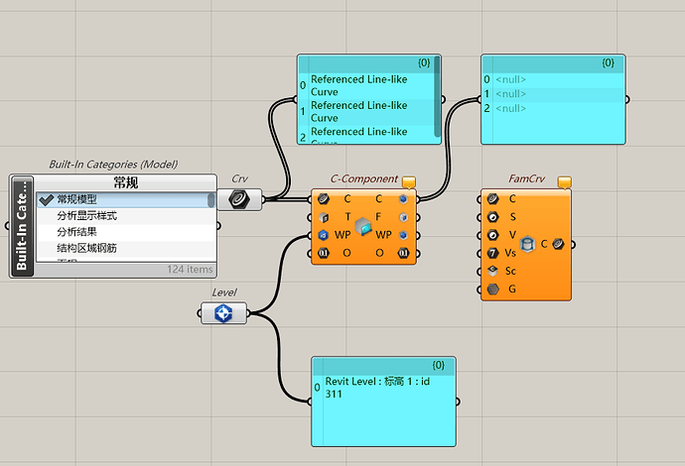
Task: Click the Level parameter icon
Action: (223, 313)
